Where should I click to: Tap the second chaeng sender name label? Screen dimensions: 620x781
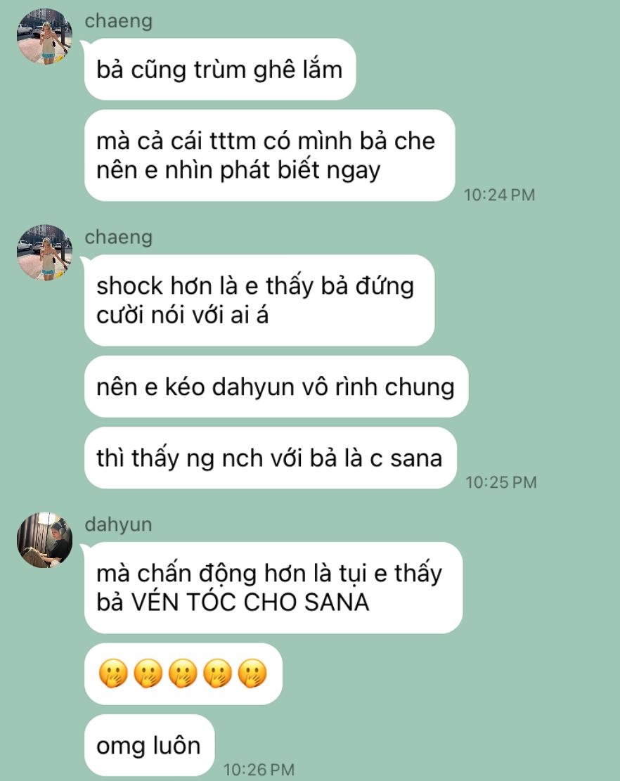[119, 238]
